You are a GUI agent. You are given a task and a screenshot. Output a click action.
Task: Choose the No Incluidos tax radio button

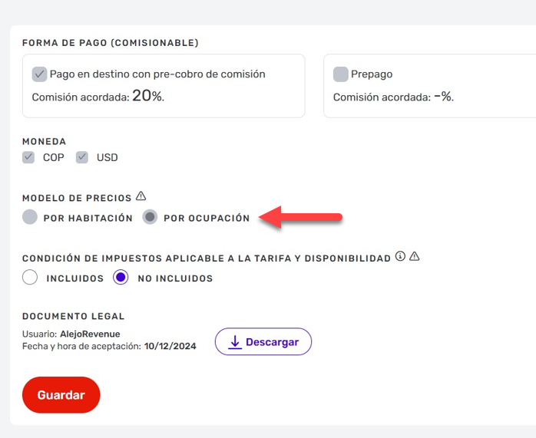point(121,277)
